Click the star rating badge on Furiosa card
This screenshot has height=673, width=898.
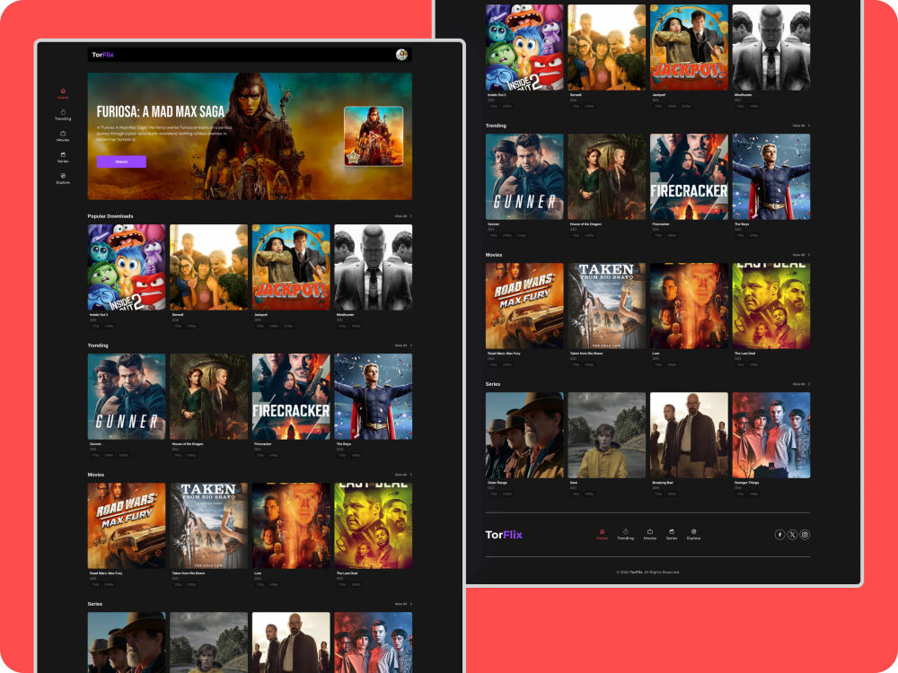pyautogui.click(x=353, y=157)
